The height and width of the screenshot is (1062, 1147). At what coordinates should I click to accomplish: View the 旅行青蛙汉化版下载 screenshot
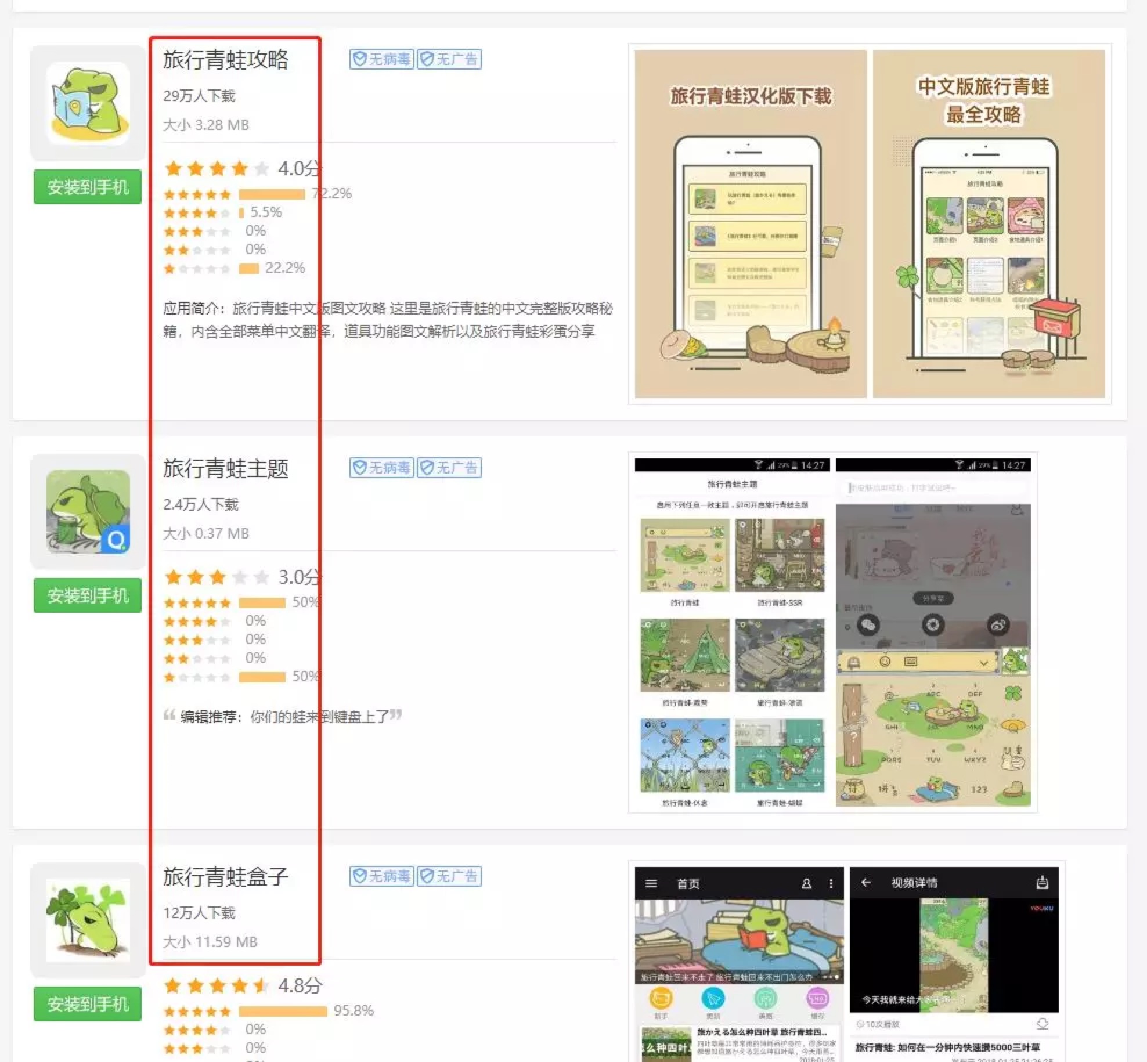(x=751, y=224)
